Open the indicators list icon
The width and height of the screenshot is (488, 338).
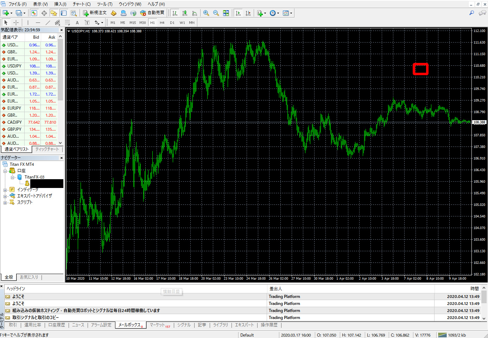[x=260, y=13]
